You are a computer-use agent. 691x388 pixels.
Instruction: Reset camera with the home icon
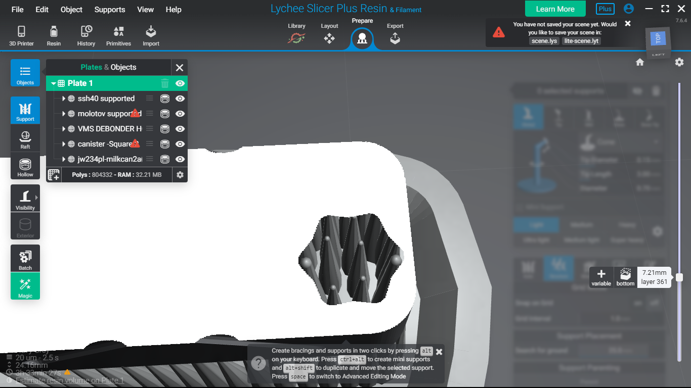tap(640, 62)
